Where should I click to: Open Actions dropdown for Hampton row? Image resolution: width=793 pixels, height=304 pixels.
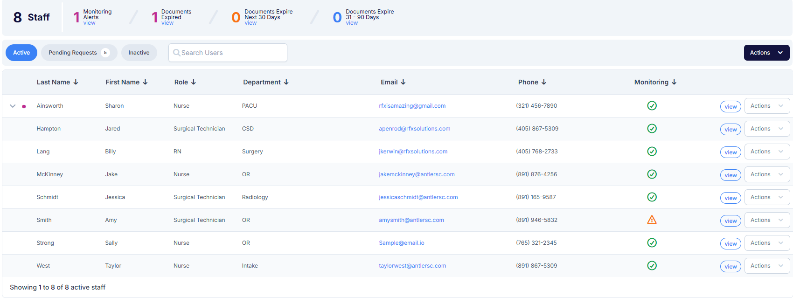coord(767,129)
